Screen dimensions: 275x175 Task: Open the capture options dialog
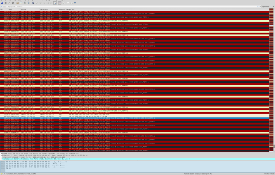[13, 3]
